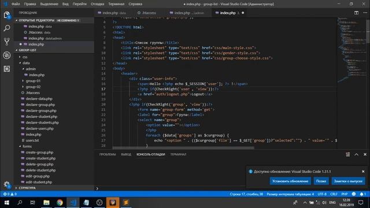Open errors and warnings in status bar
This screenshot has width=370, height=208.
(10, 194)
